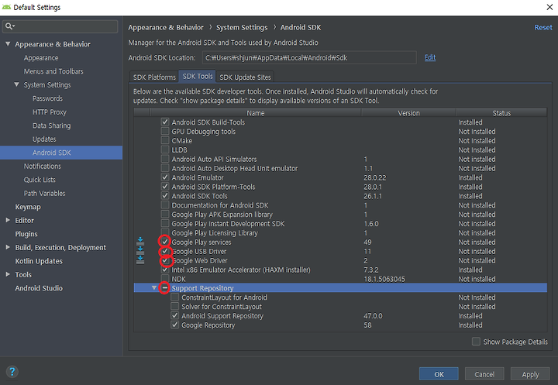This screenshot has width=558, height=385.
Task: Expand the Tools section arrow
Action: (8, 274)
